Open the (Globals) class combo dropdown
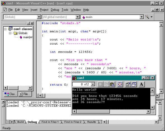 [39, 17]
